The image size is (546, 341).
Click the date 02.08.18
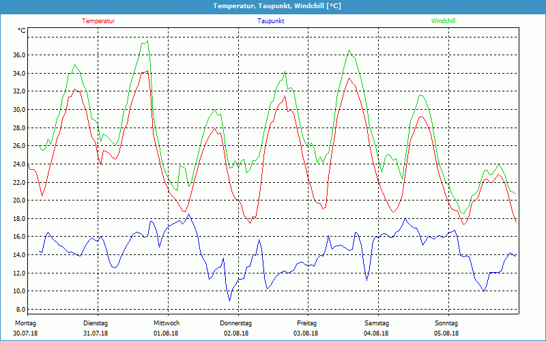(236, 333)
